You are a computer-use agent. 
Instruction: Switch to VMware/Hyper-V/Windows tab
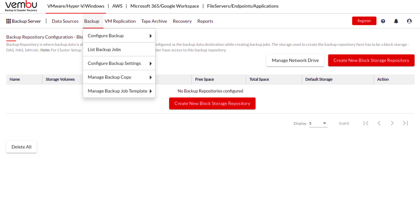click(x=76, y=6)
